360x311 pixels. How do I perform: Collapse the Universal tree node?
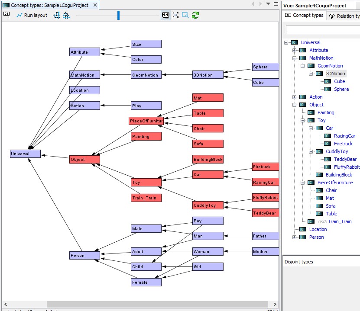[286, 42]
